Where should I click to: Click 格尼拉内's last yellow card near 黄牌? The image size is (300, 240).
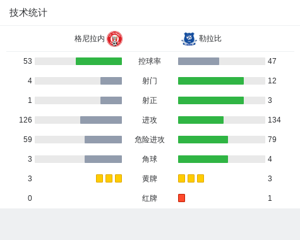[118, 178]
